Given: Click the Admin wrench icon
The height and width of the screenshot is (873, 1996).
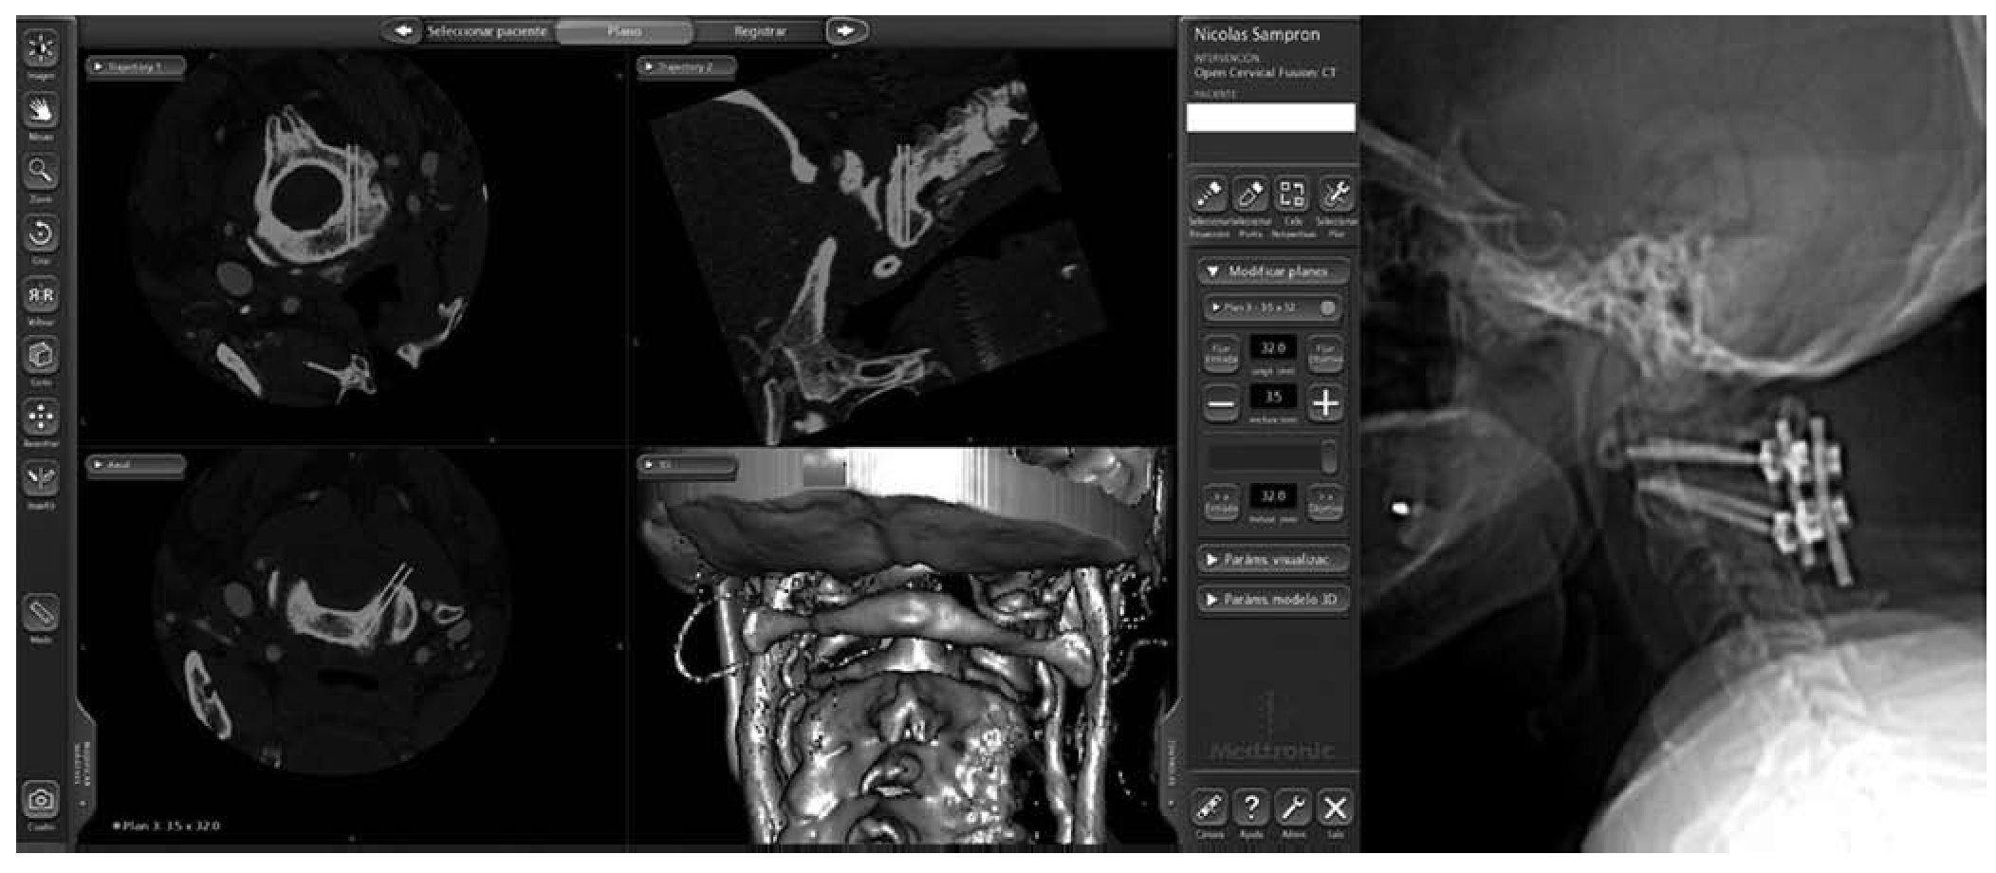Looking at the screenshot, I should point(1293,808).
